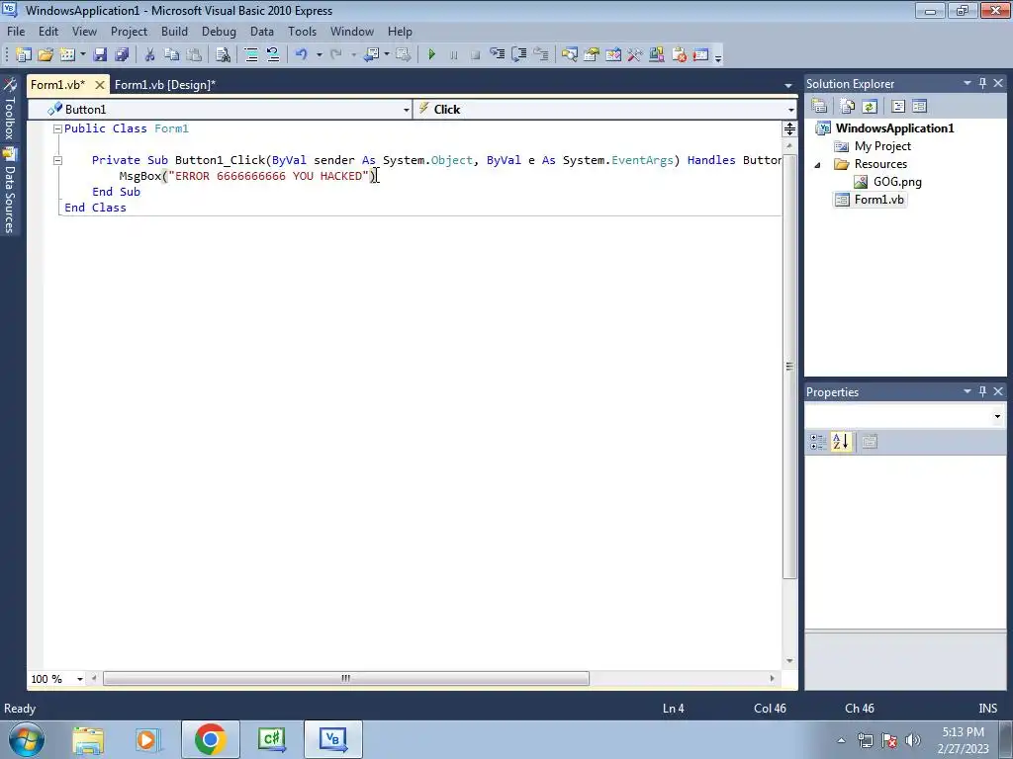Click the Step Out icon
This screenshot has height=759, width=1013.
point(541,55)
